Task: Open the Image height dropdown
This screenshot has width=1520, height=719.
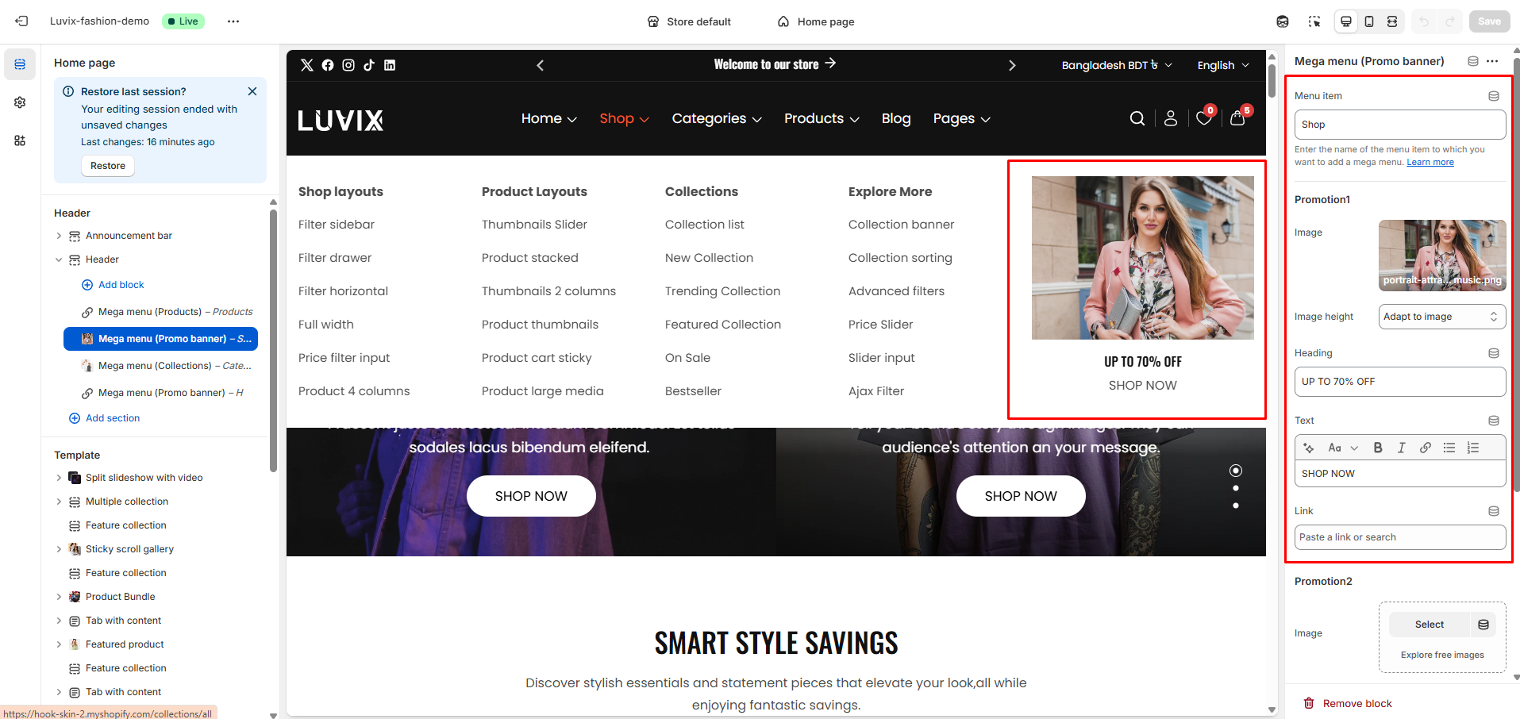Action: pyautogui.click(x=1441, y=317)
